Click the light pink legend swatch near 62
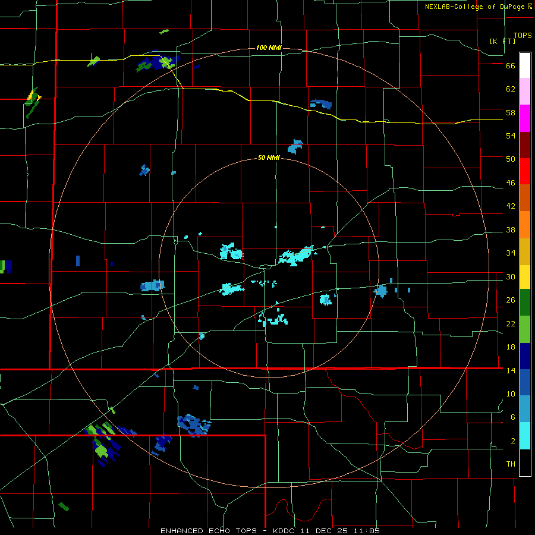This screenshot has height=535, width=535. click(525, 91)
